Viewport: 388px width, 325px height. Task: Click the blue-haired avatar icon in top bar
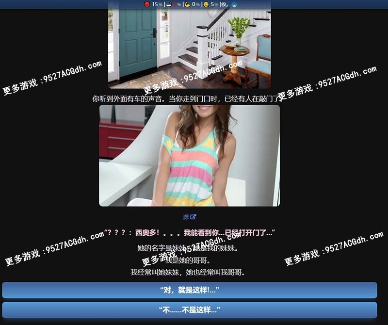[x=235, y=4]
